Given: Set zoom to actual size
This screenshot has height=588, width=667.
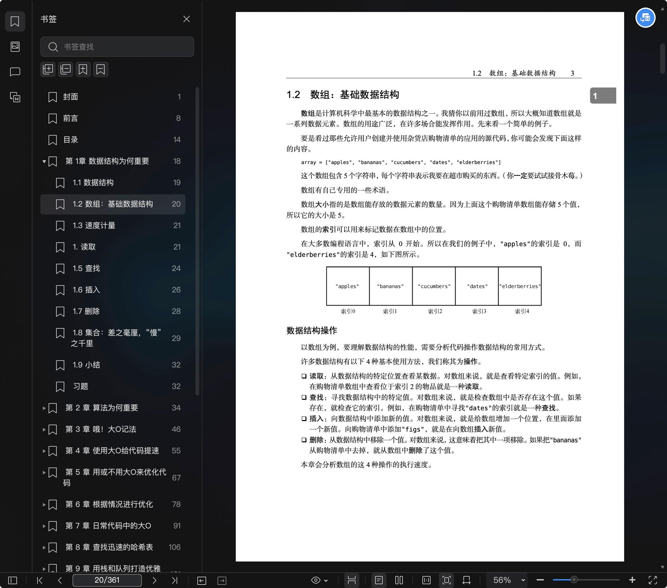Looking at the screenshot, I should [x=426, y=580].
